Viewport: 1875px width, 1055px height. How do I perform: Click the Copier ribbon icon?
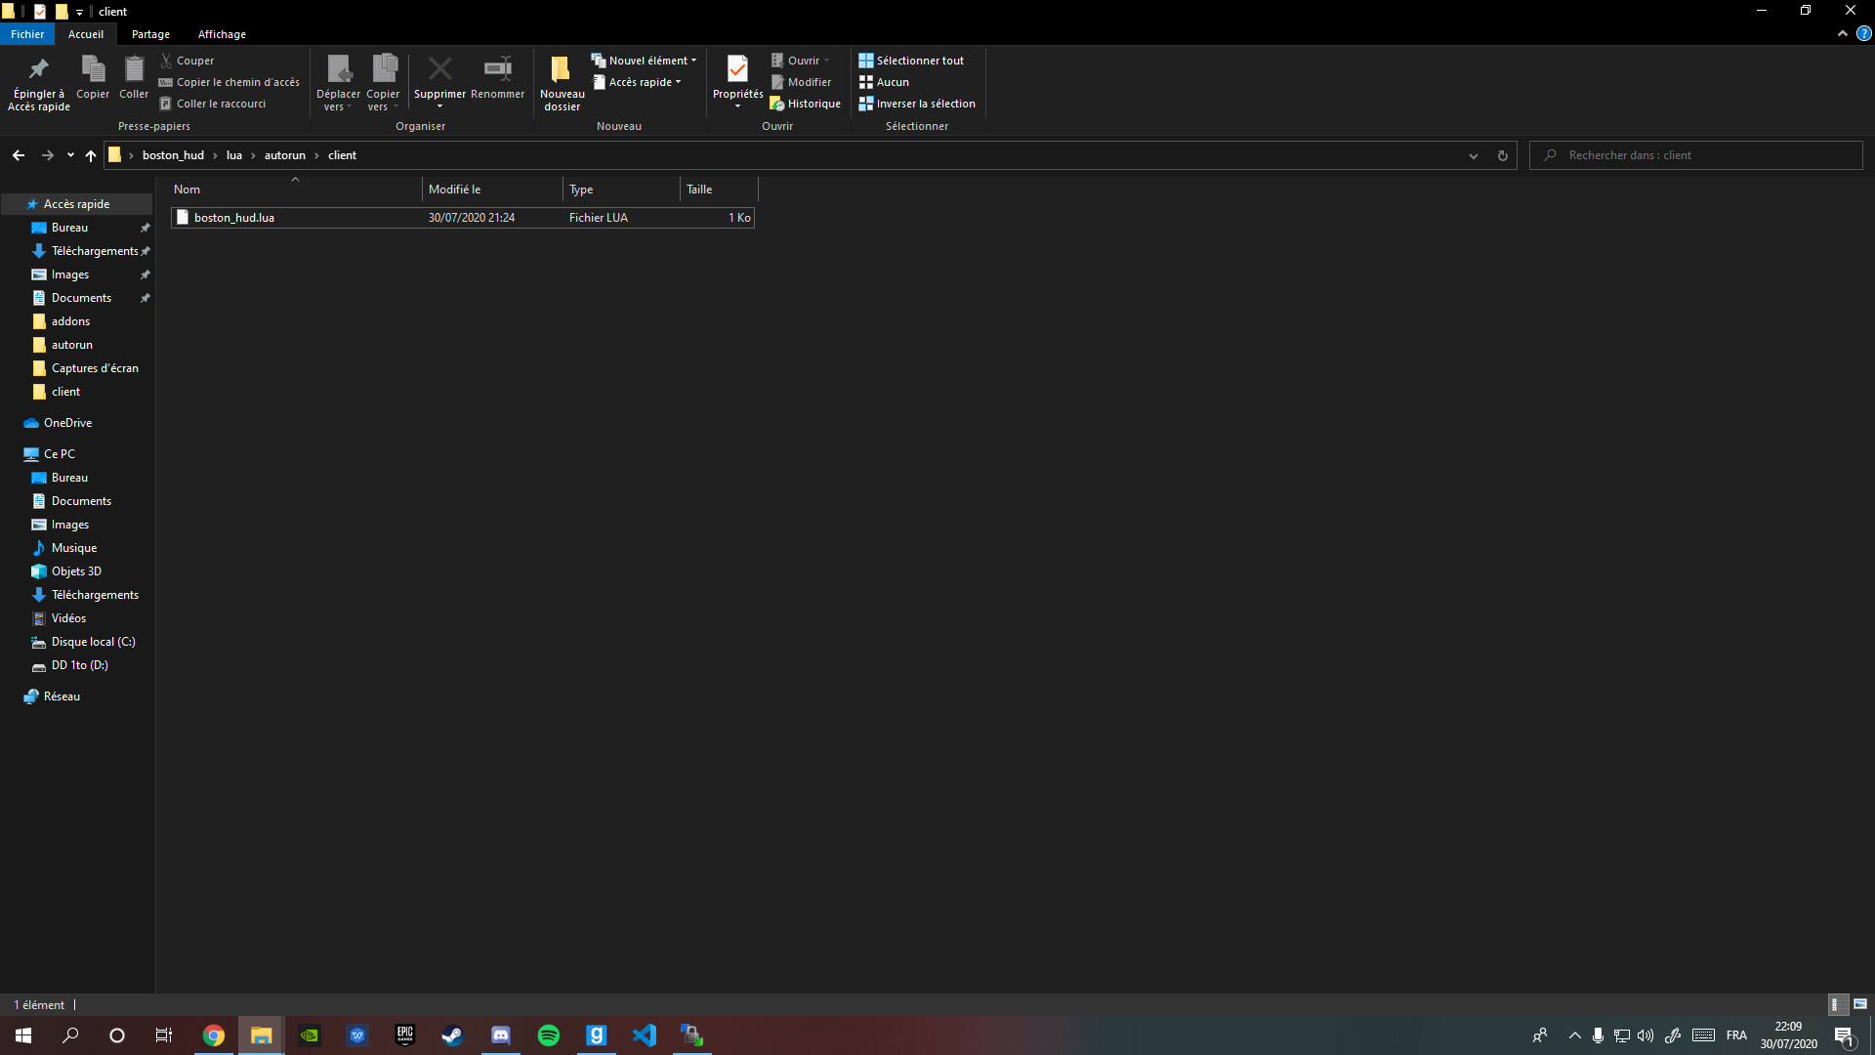coord(93,77)
